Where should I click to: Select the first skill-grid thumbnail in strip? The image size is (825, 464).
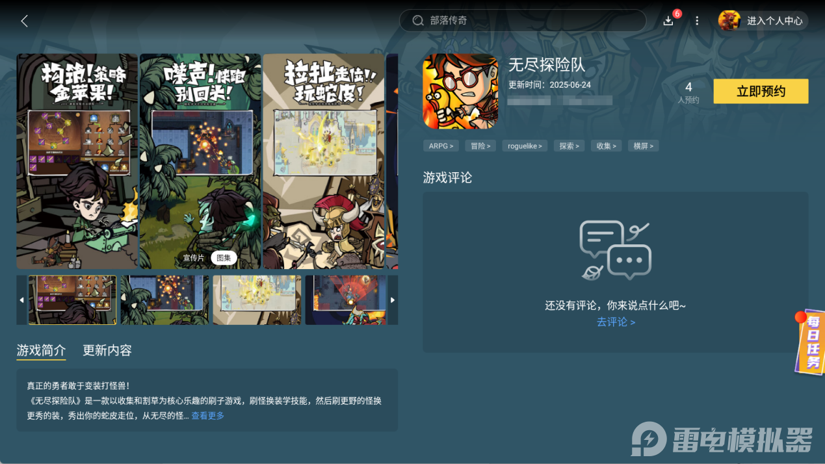(x=72, y=300)
